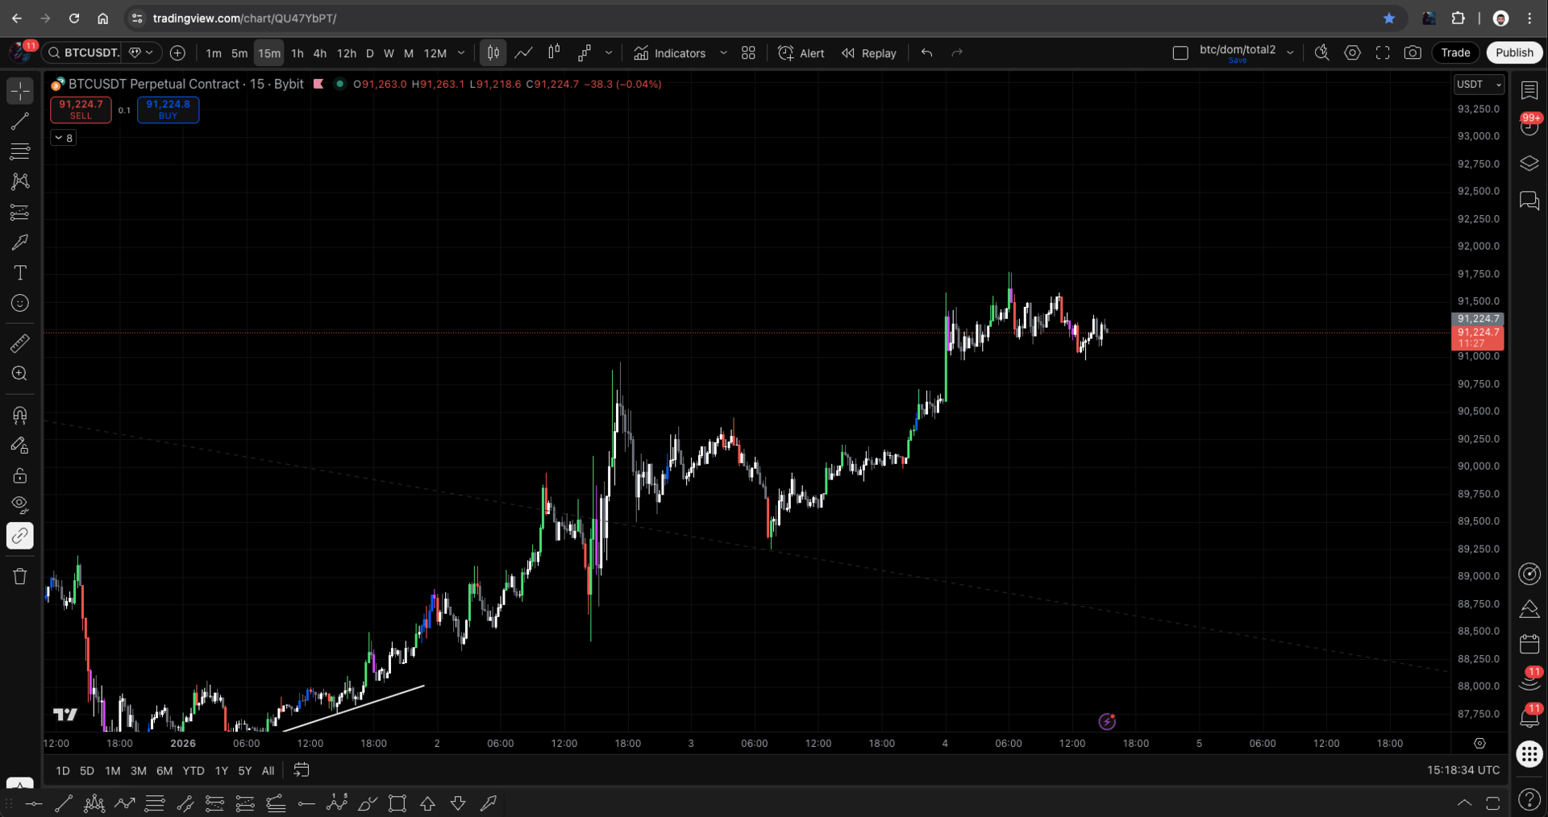Select the 1h timeframe
Image resolution: width=1548 pixels, height=817 pixels.
point(298,53)
